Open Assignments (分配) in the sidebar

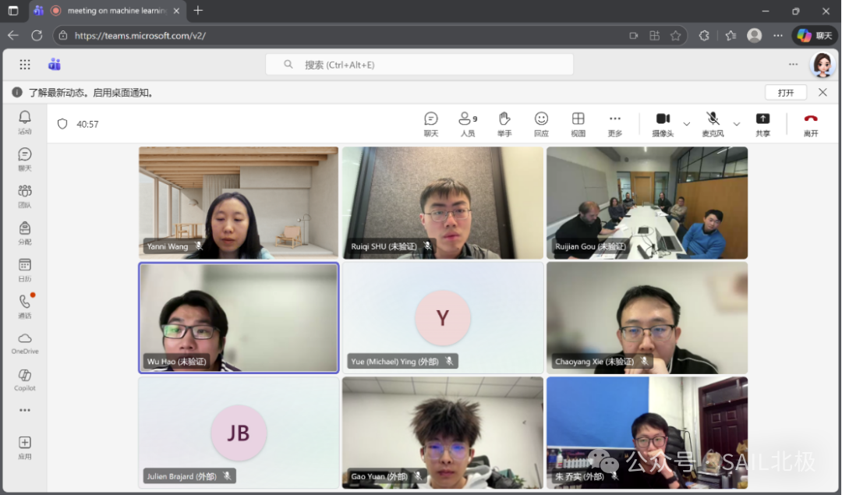[25, 233]
